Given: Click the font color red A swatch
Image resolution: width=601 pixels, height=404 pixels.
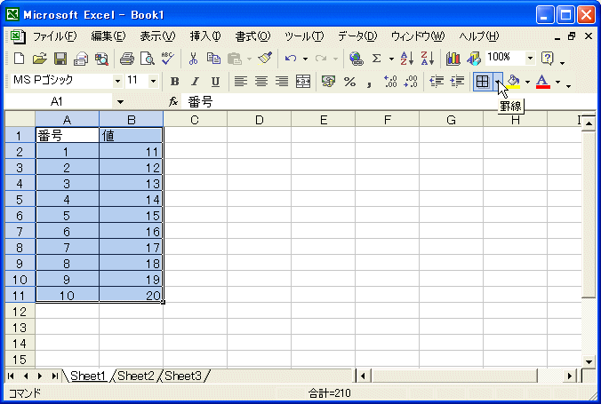Looking at the screenshot, I should pyautogui.click(x=542, y=82).
